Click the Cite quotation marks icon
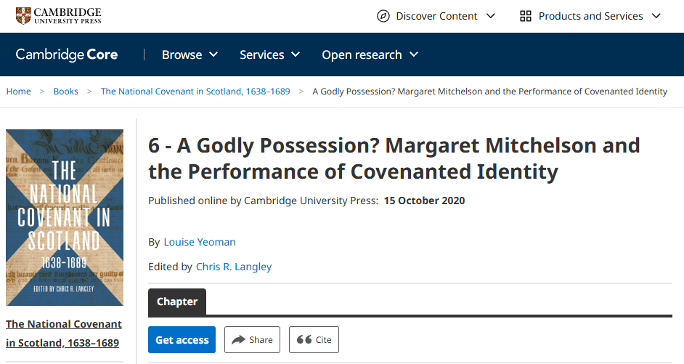 (304, 339)
